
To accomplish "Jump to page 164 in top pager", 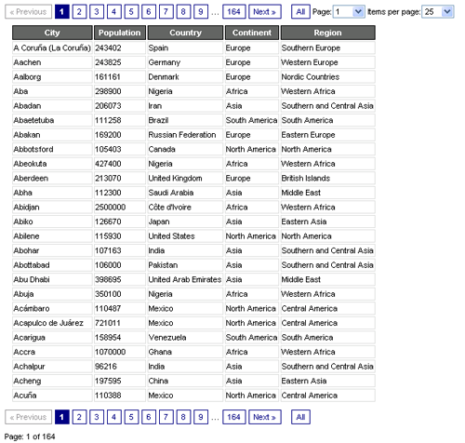I will pos(233,12).
